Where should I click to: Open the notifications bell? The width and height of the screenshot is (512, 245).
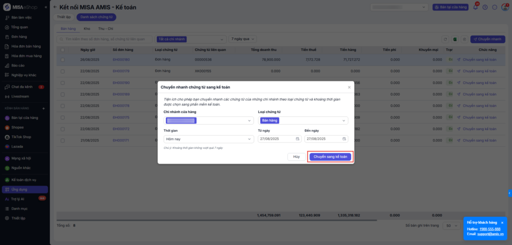tap(475, 7)
